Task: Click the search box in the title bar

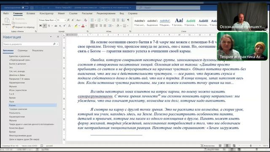Action: click(x=168, y=8)
